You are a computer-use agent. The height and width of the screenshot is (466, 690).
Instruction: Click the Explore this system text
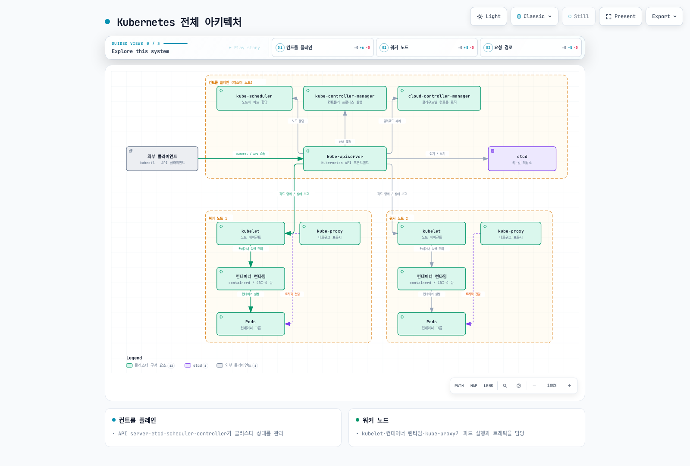point(140,51)
